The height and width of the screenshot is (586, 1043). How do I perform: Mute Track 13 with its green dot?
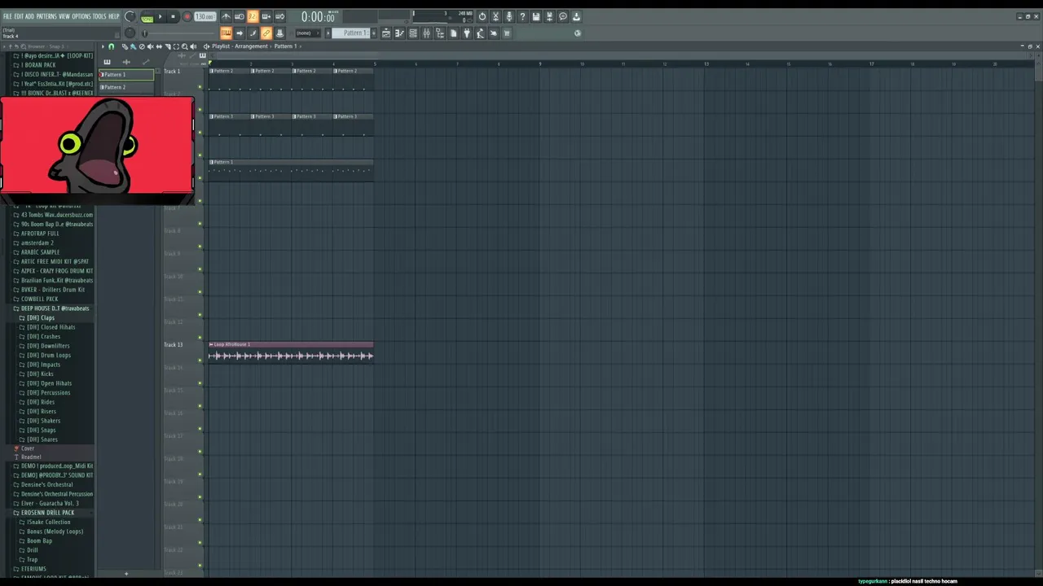click(x=200, y=361)
